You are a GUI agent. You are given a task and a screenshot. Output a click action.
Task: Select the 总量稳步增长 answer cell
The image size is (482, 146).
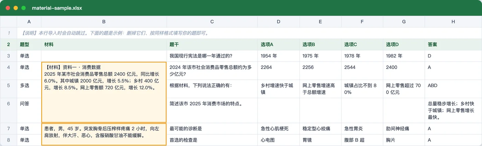coord(453,111)
